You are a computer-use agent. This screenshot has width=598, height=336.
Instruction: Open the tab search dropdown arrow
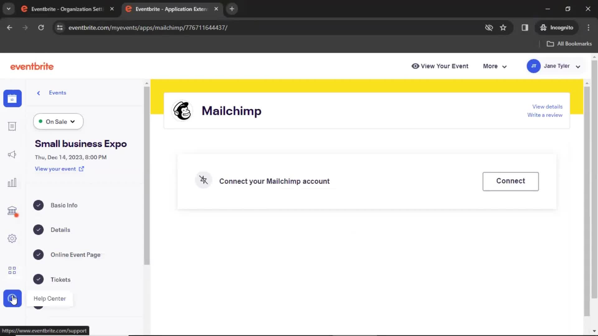tap(9, 9)
